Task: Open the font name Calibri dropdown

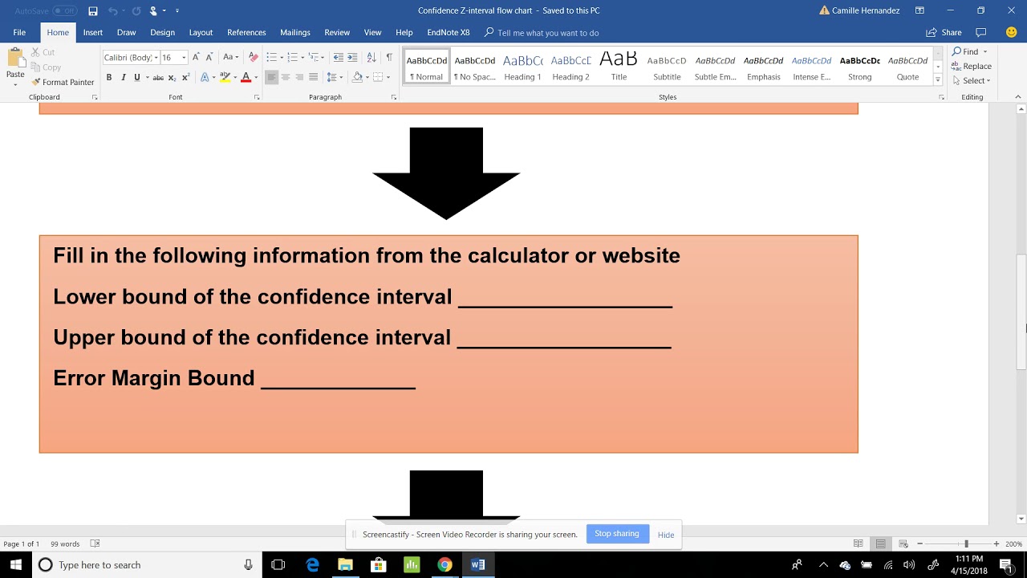Action: [x=155, y=58]
